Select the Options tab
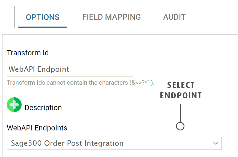The height and width of the screenshot is (157, 238). (43, 17)
